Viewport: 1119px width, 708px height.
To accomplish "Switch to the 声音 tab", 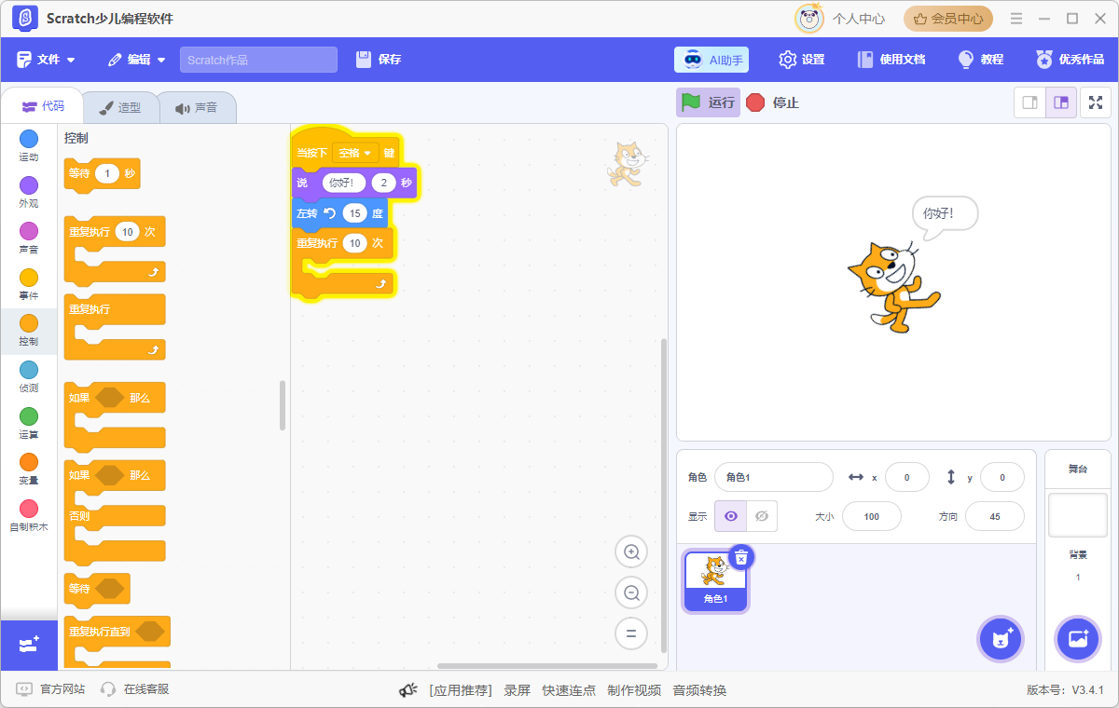I will (196, 107).
